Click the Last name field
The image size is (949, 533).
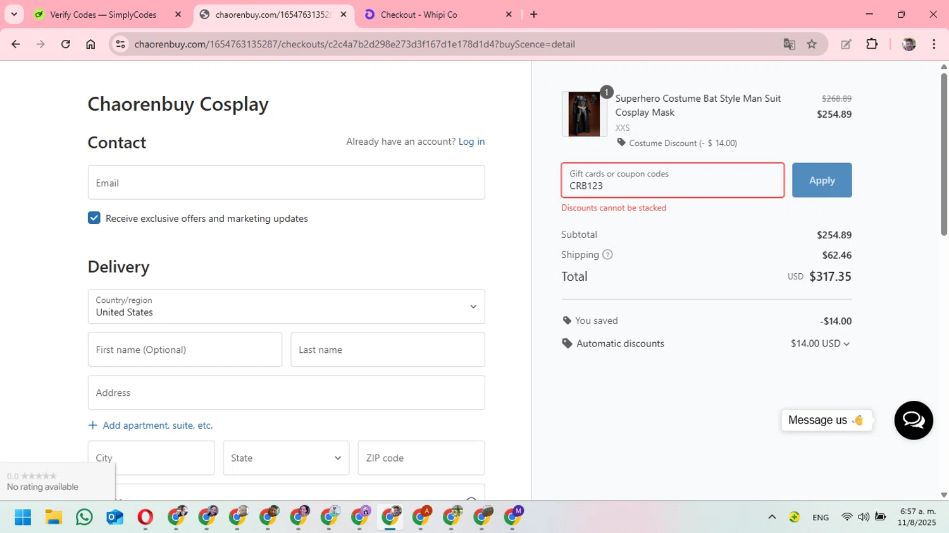click(x=388, y=350)
